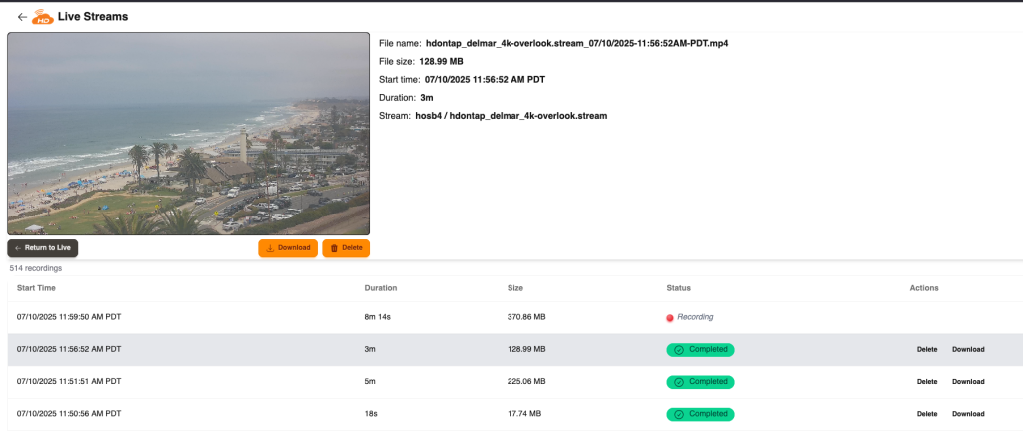Download the 11:50:56 AM recording
Viewport: 1023px width, 431px height.
coord(968,414)
